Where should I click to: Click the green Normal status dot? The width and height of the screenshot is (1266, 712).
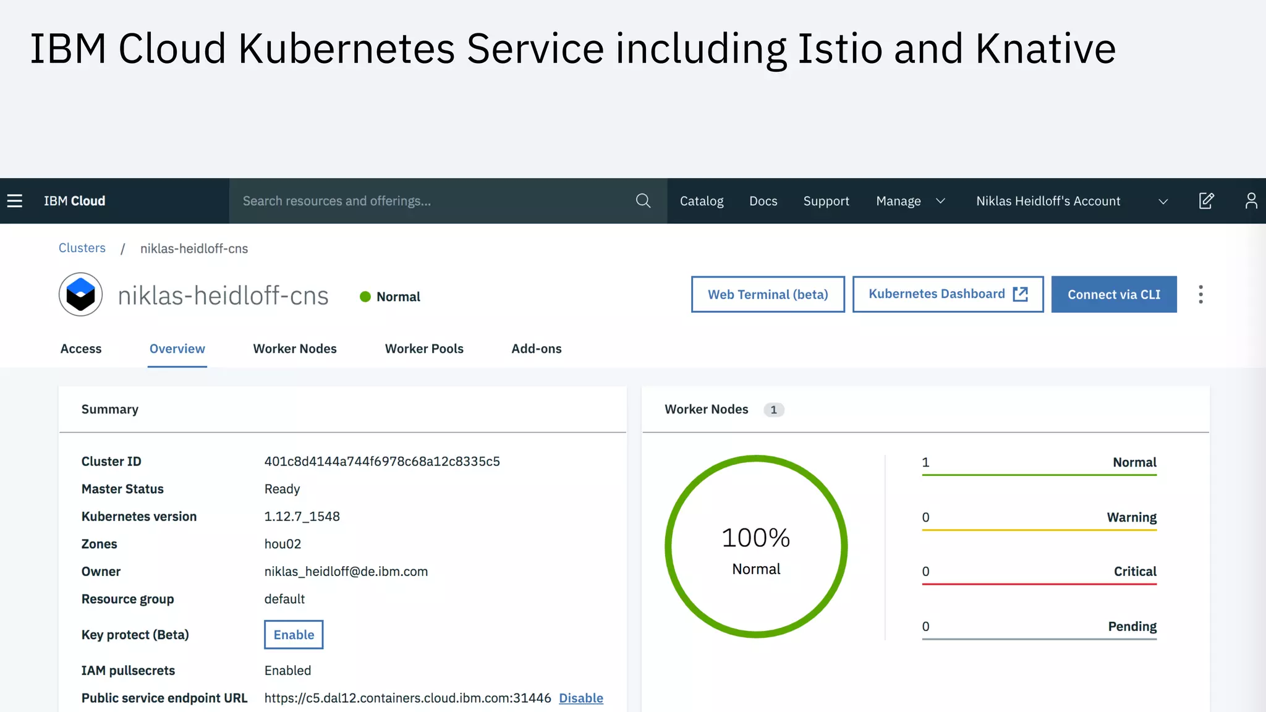[365, 297]
